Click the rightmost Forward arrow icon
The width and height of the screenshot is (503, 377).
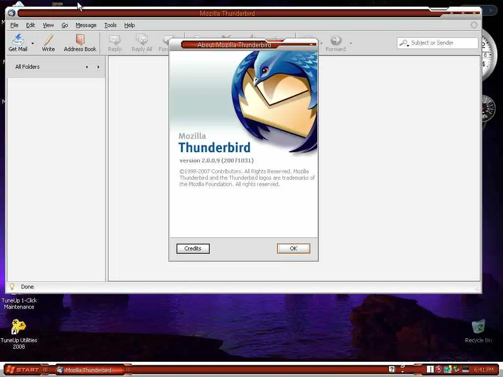point(335,40)
